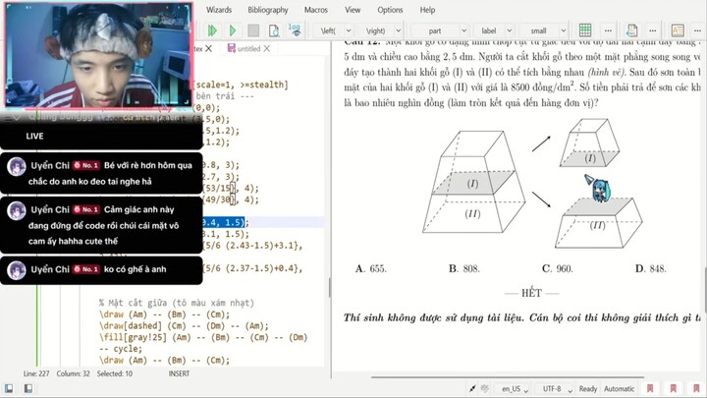Select answer C. 960 in the PDF
Image resolution: width=707 pixels, height=398 pixels.
click(558, 269)
